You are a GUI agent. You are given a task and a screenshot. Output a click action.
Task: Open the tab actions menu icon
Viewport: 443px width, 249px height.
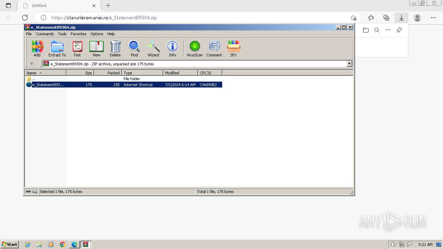(x=8, y=6)
